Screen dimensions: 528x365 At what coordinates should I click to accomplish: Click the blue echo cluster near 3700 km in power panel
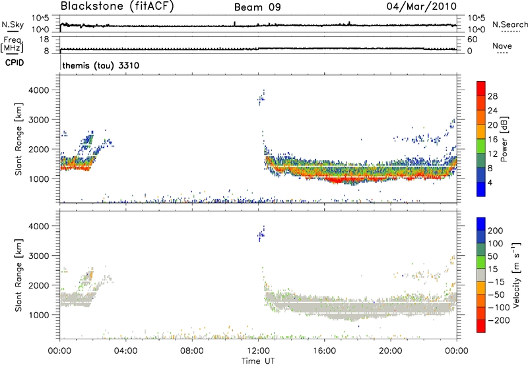click(261, 98)
